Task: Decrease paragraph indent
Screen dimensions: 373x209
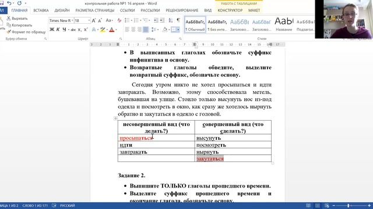Action: point(156,21)
